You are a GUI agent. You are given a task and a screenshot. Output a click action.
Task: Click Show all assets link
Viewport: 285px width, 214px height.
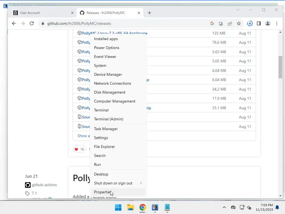83,136
